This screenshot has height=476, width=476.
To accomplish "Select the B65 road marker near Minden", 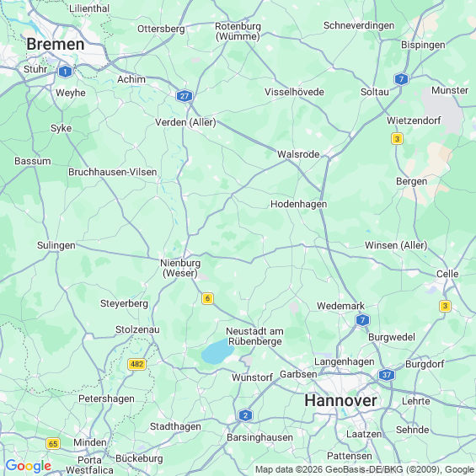I will pos(53,443).
